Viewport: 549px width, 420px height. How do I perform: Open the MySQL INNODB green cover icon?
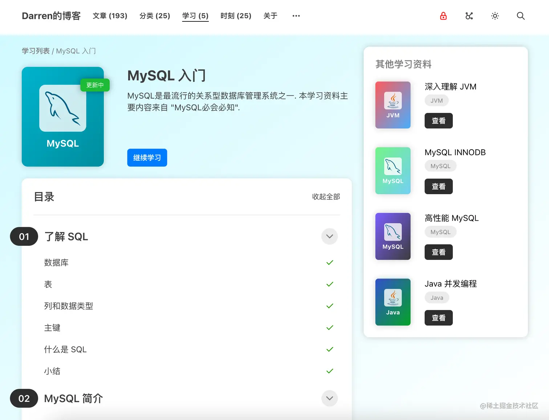393,171
